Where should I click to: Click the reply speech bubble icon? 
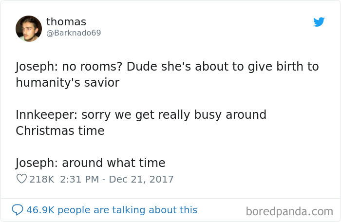point(18,210)
